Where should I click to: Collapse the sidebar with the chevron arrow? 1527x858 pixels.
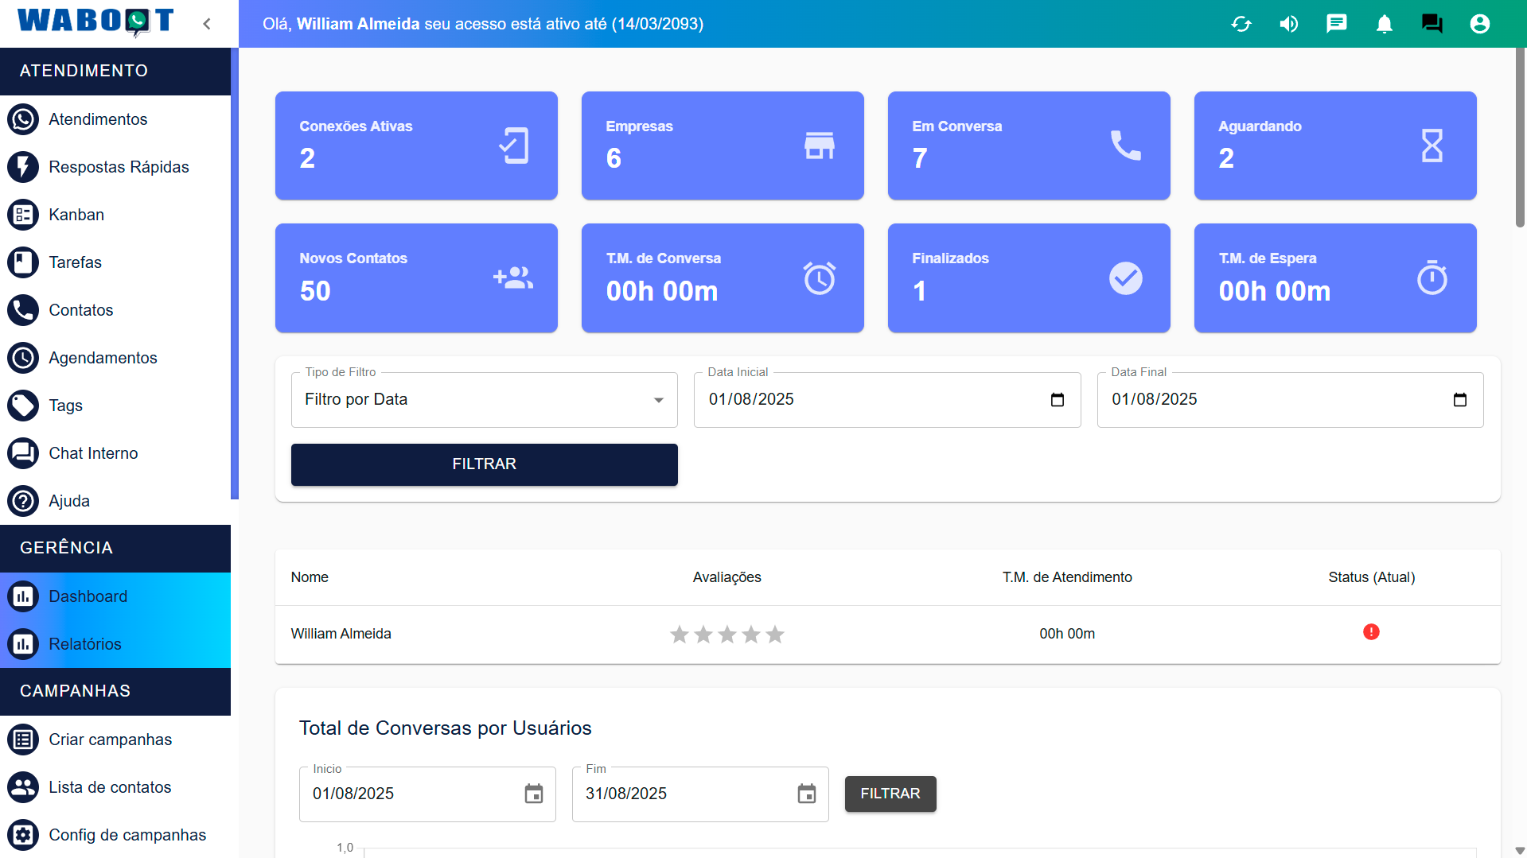pyautogui.click(x=207, y=24)
